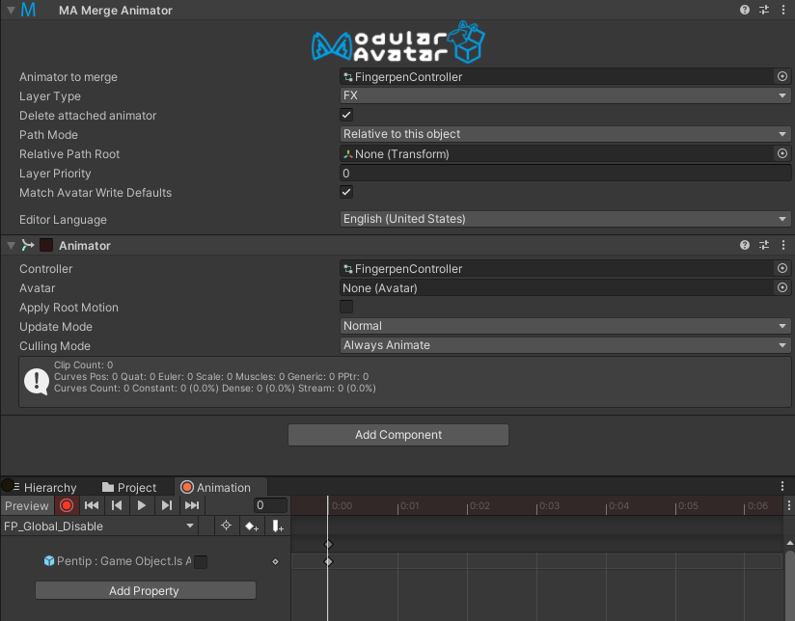The width and height of the screenshot is (795, 621).
Task: Open the Path Mode dropdown
Action: pyautogui.click(x=565, y=134)
